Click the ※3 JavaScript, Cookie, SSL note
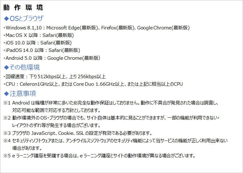The image size is (243, 173). click(x=78, y=133)
